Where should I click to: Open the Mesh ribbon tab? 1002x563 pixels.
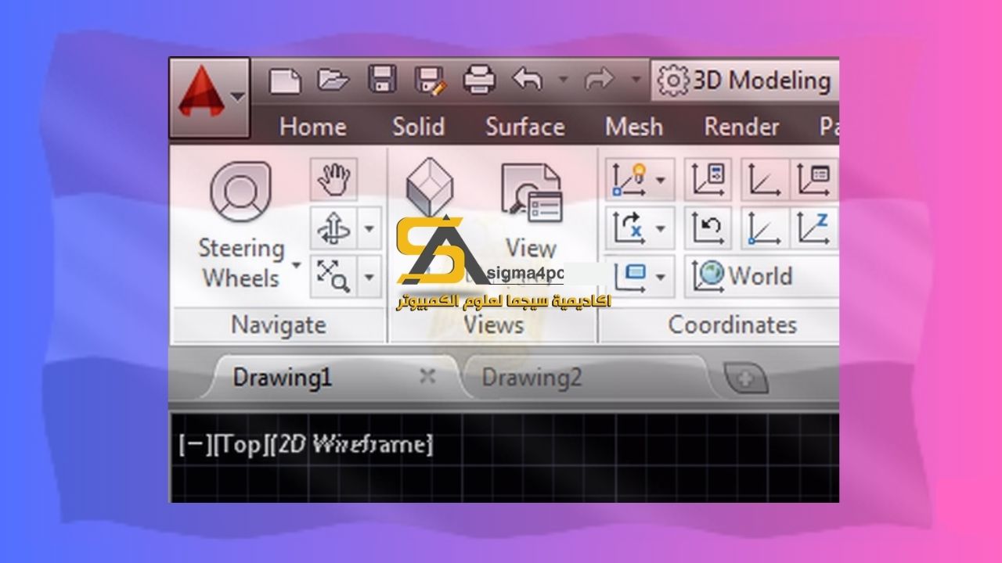click(x=633, y=127)
